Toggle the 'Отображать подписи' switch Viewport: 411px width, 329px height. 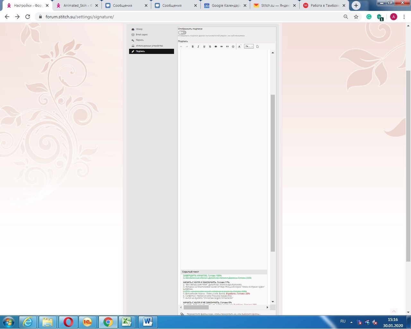pyautogui.click(x=182, y=32)
